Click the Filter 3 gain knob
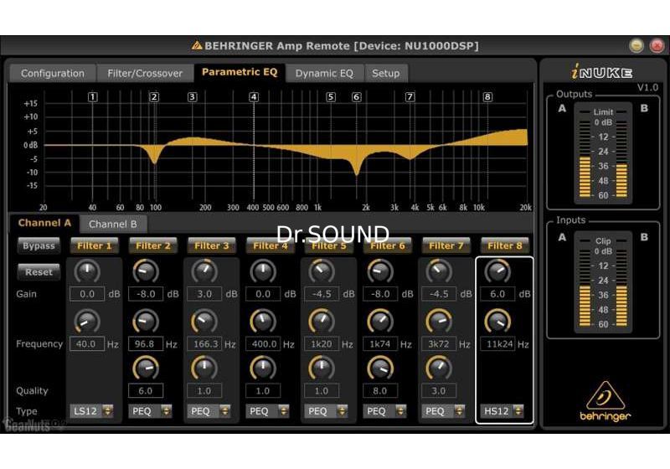Viewport: 670px width, 469px height. pos(204,271)
